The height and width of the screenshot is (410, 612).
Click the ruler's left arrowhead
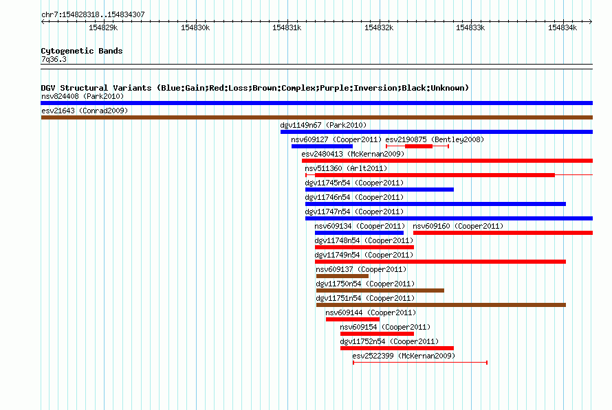tap(43, 21)
